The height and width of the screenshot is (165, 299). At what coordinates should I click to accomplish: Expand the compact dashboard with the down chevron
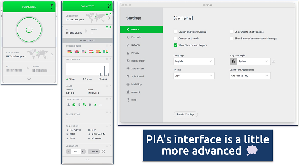click(x=29, y=79)
